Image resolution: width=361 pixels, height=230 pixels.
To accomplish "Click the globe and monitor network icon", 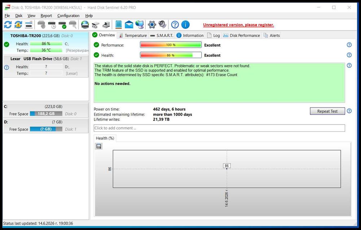I will click(x=139, y=25).
